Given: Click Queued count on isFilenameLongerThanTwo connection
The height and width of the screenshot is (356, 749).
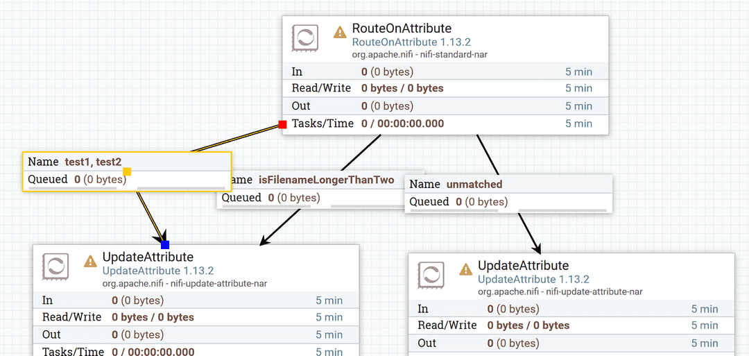Looking at the screenshot, I should [x=294, y=197].
